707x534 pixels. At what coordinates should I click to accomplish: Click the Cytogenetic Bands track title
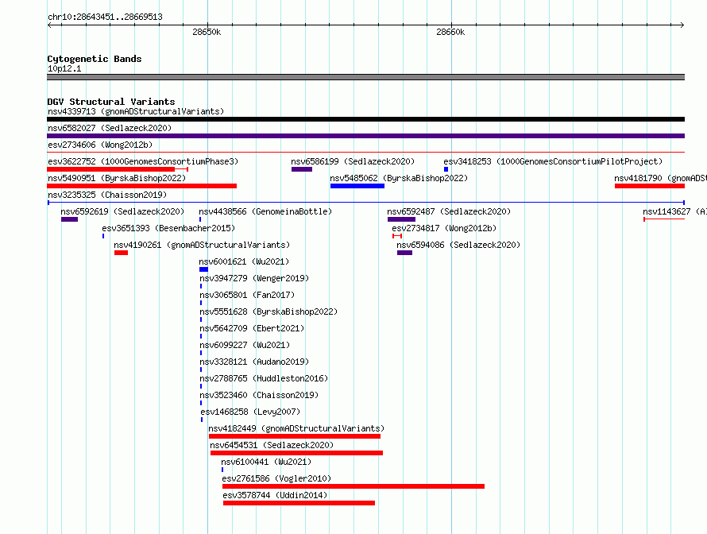click(95, 59)
